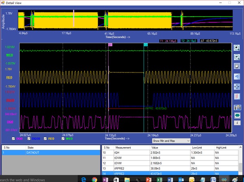Click the camera snapshot icon
The width and height of the screenshot is (244, 182).
coord(237,107)
